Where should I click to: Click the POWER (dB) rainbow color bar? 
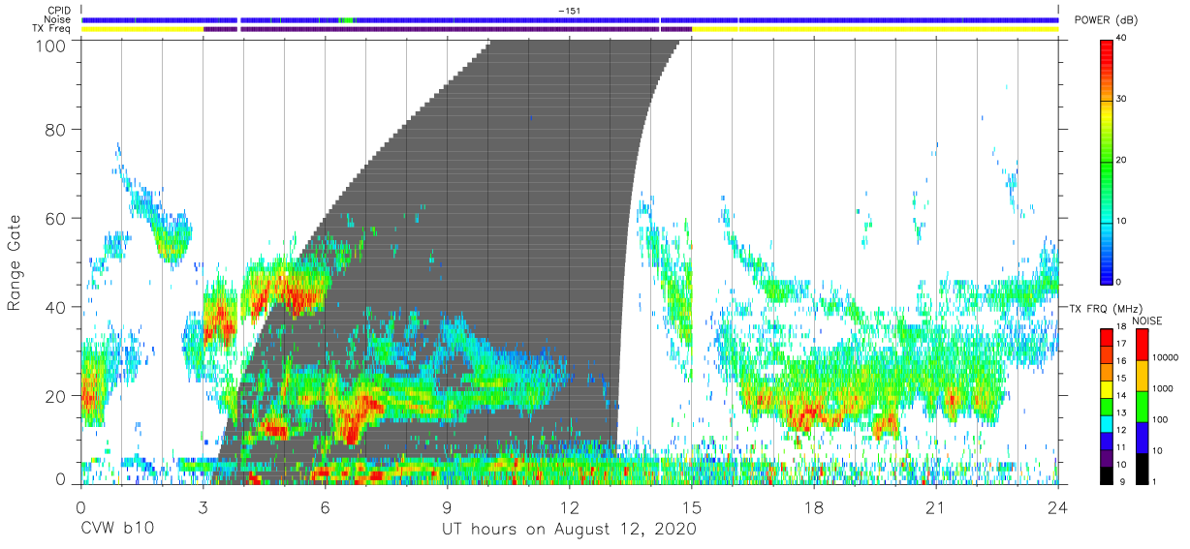point(1106,161)
